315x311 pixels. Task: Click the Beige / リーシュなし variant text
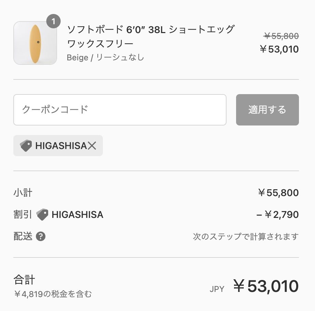click(106, 58)
